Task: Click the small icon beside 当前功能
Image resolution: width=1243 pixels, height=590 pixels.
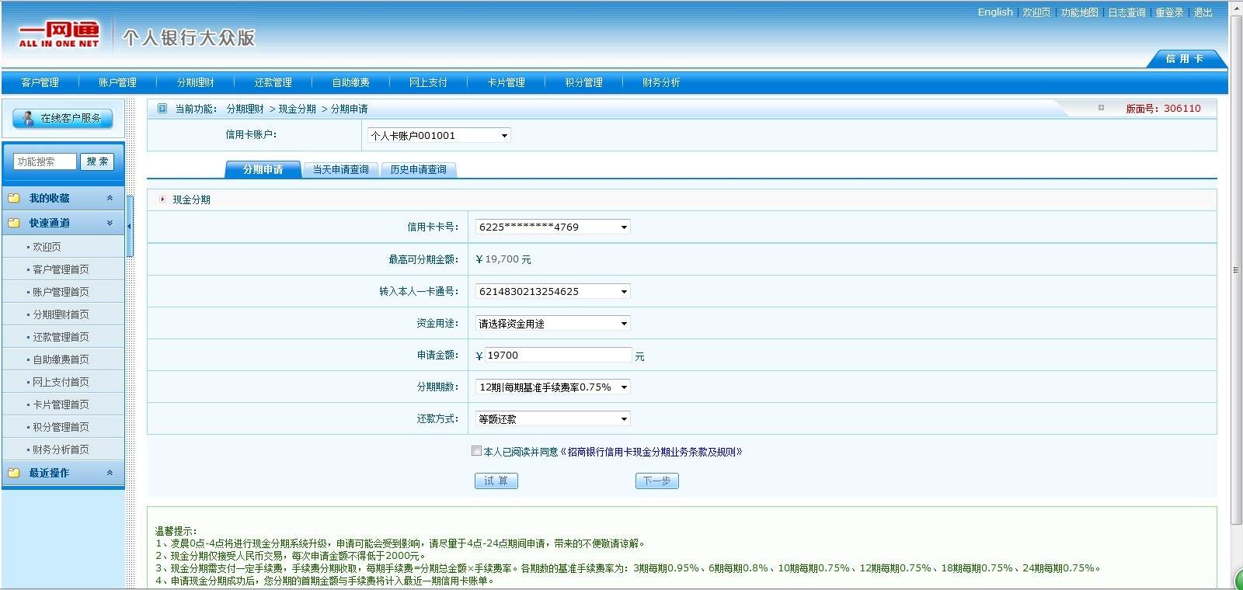Action: pyautogui.click(x=162, y=109)
